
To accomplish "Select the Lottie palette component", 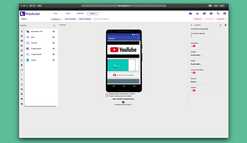I will point(41,60).
